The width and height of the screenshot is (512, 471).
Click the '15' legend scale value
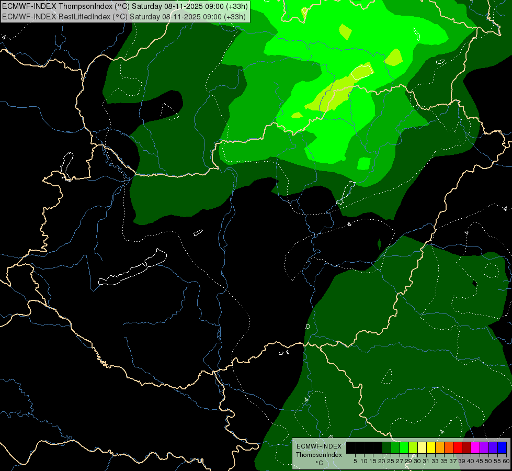click(373, 461)
